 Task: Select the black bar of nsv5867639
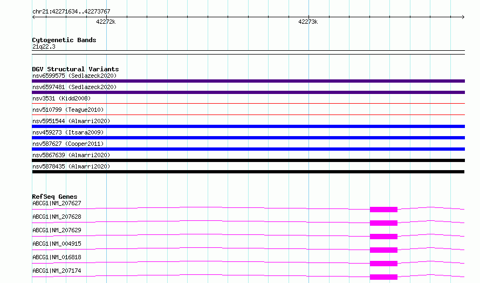(248, 160)
